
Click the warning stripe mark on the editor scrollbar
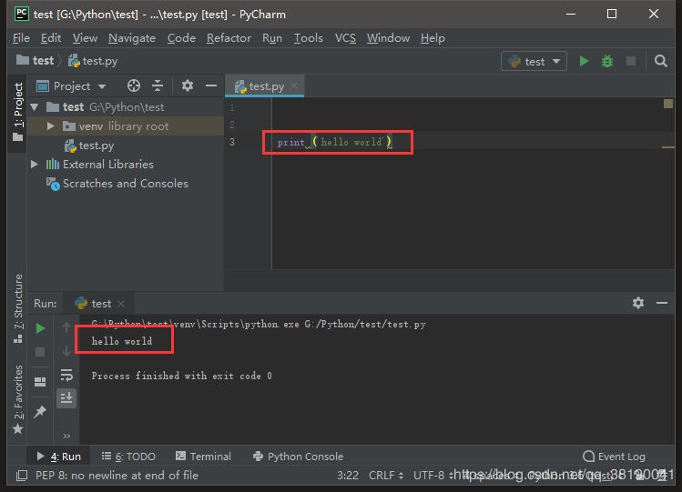[x=668, y=147]
